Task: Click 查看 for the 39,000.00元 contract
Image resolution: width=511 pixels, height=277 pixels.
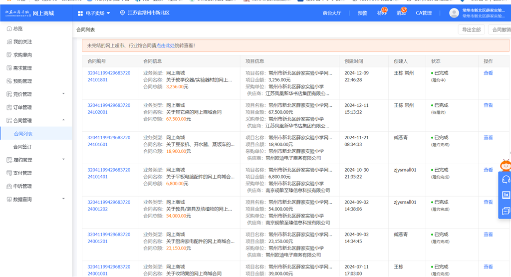Action: pyautogui.click(x=488, y=267)
